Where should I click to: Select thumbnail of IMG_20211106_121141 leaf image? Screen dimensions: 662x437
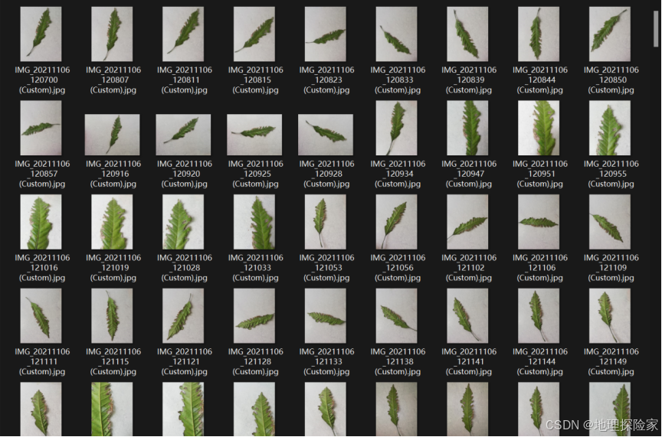[468, 316]
